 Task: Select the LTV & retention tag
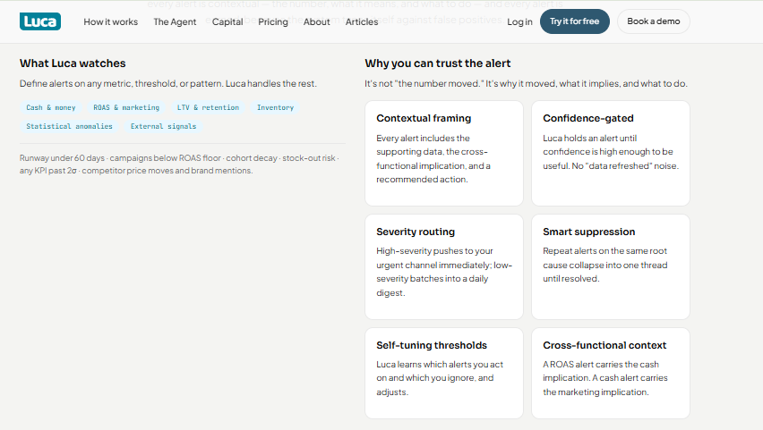(x=208, y=107)
